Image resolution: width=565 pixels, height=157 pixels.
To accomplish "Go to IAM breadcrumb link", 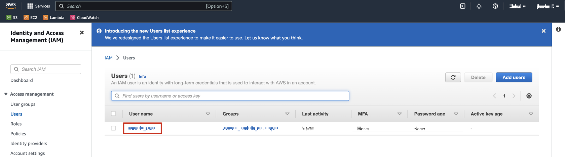I will [109, 58].
